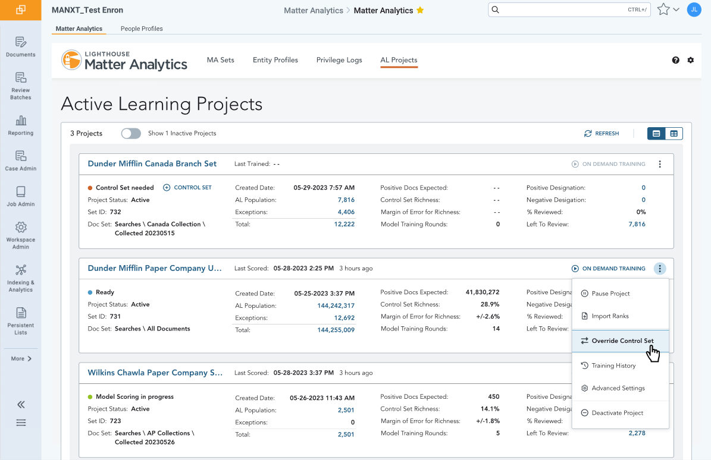The height and width of the screenshot is (460, 711).
Task: Open Advanced Settings from menu
Action: pyautogui.click(x=621, y=388)
